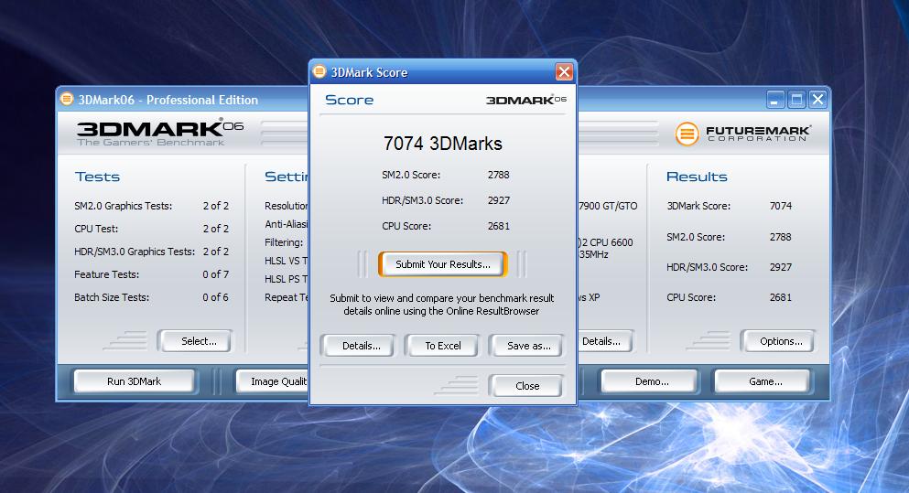Close the 3DMark06 Professional Edition main window
Image resolution: width=909 pixels, height=493 pixels.
click(x=818, y=100)
